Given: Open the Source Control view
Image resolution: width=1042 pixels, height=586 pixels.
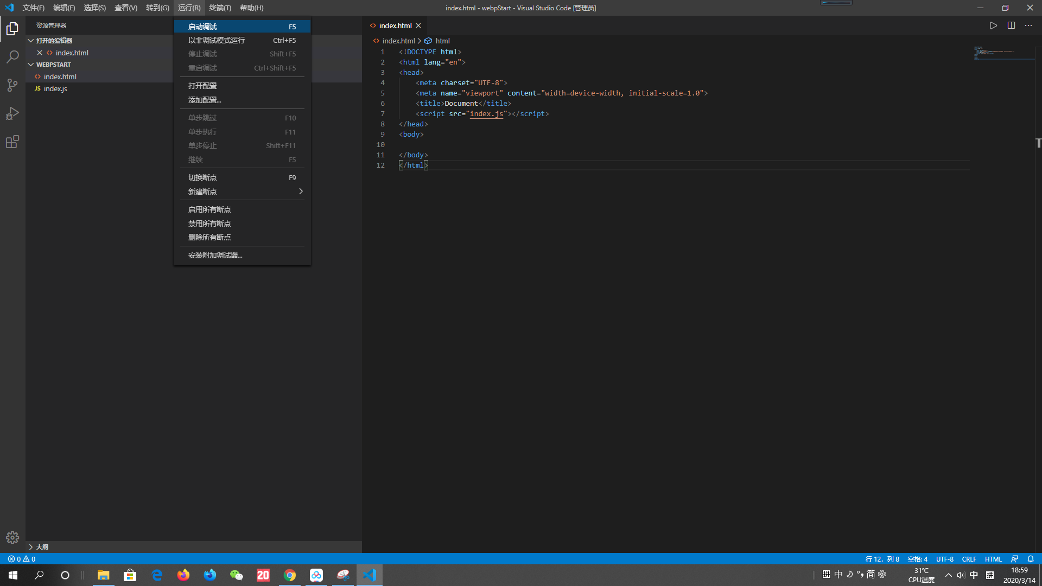Looking at the screenshot, I should 12,85.
